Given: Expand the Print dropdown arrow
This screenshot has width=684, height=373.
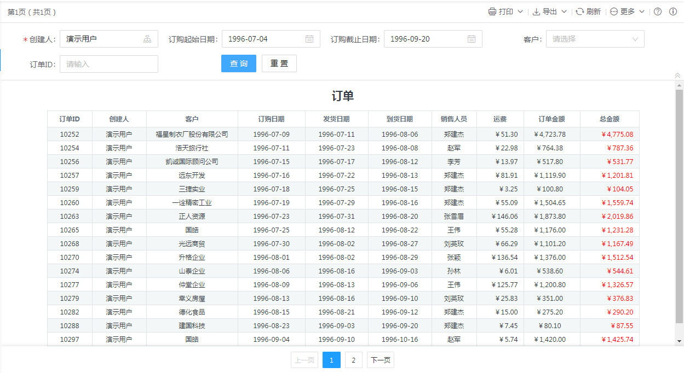Looking at the screenshot, I should tap(520, 11).
